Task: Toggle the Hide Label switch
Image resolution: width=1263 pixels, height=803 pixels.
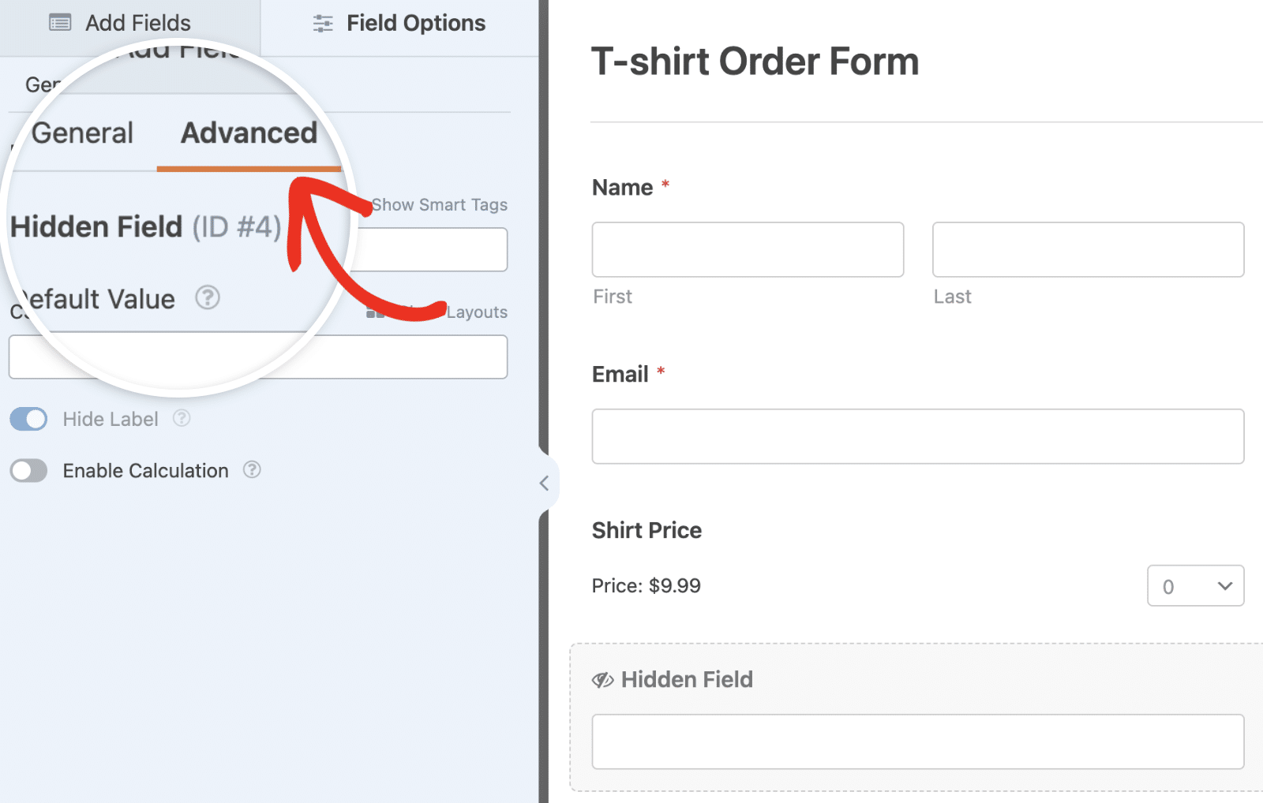Action: pyautogui.click(x=28, y=419)
